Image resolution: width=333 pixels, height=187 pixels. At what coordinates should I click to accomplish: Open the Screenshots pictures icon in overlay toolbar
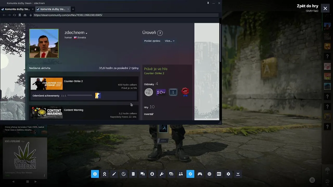pyautogui.click(x=171, y=174)
